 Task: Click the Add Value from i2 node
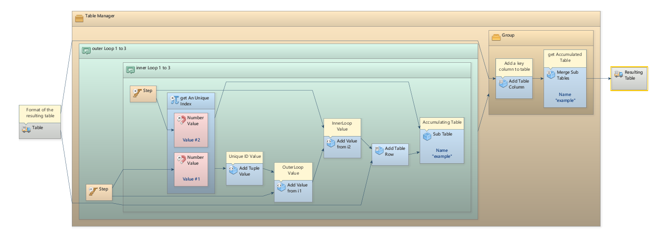[x=342, y=144]
